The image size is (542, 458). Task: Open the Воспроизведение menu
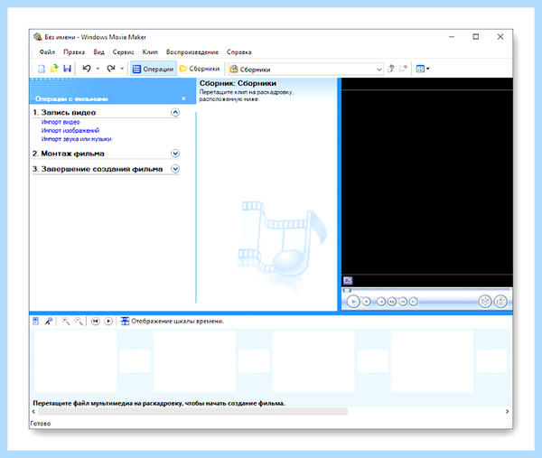[x=192, y=51]
